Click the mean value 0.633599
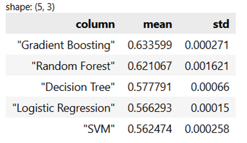Viewport: 247px width, 143px height. click(150, 45)
